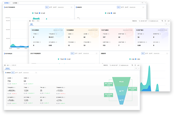This screenshot has width=174, height=115.
Task: Open admin user dropdown in overview header
Action: click(169, 21)
